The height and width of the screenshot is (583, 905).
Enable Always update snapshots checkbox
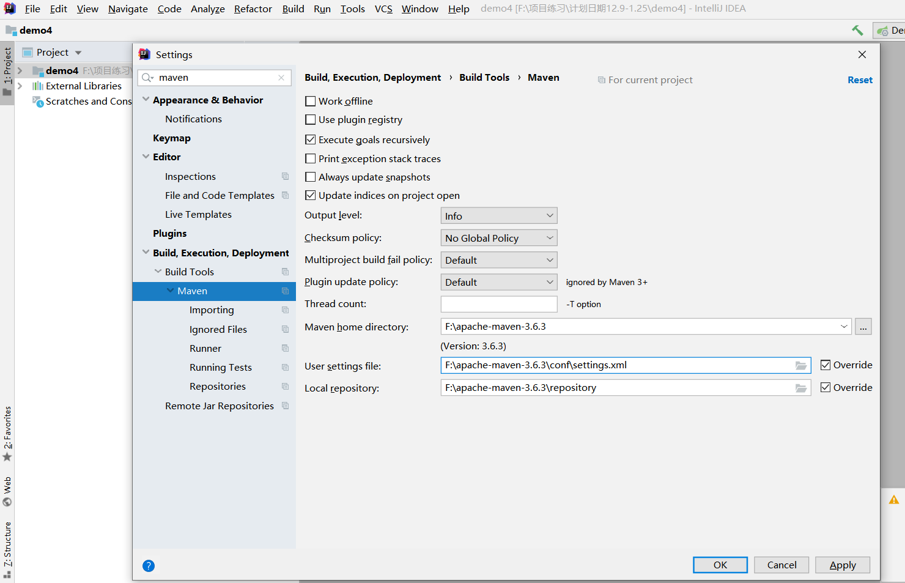tap(311, 177)
